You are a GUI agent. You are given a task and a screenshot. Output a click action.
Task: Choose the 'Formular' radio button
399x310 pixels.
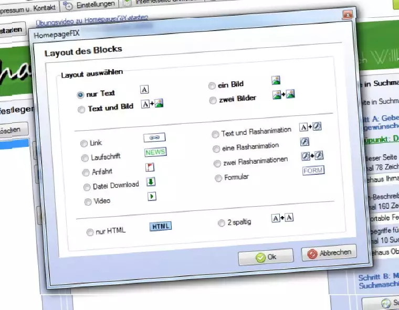tap(218, 178)
